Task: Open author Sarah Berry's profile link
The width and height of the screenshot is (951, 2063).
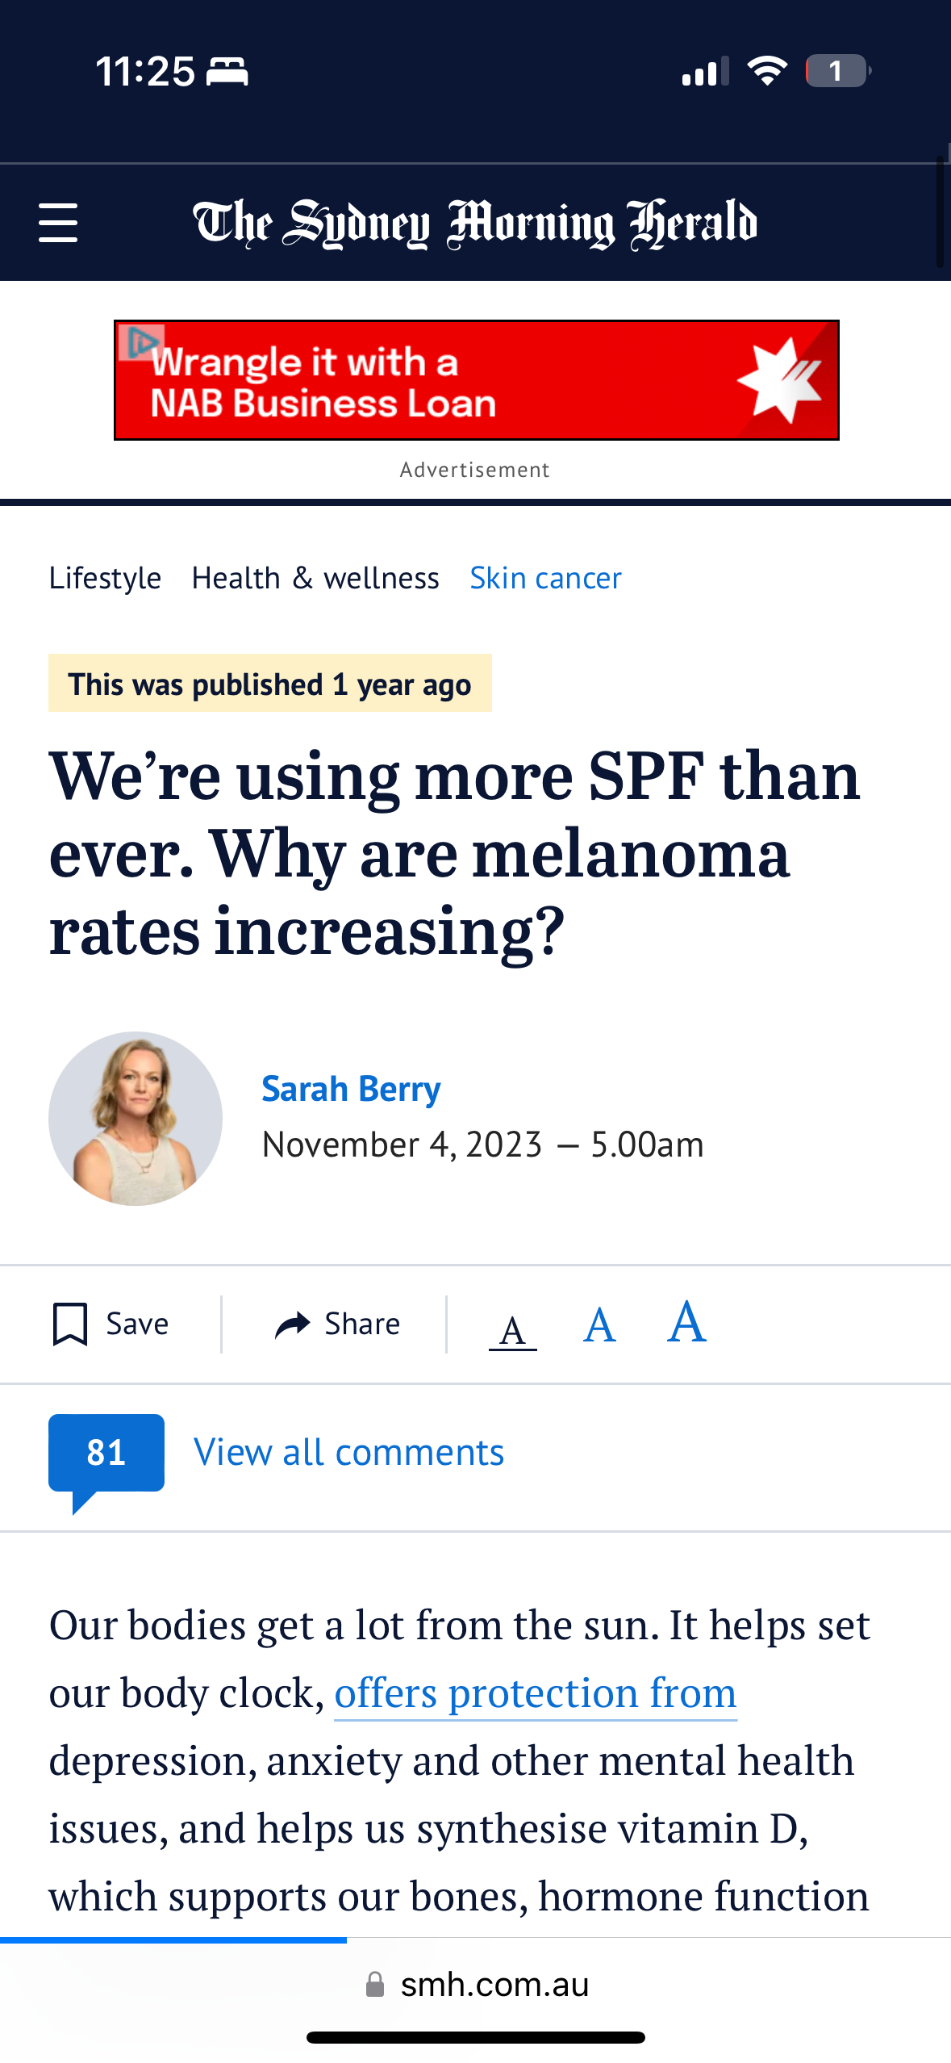Action: [351, 1089]
